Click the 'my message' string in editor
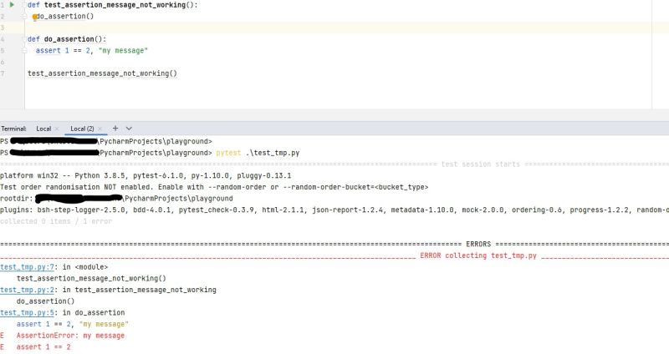669x354 pixels. click(x=123, y=50)
